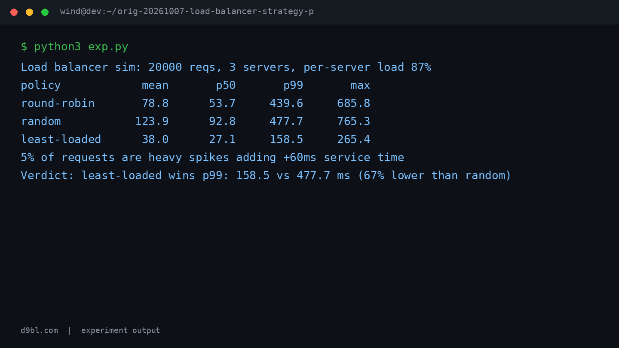Click the p99 column header
The image size is (619, 348).
tap(293, 85)
